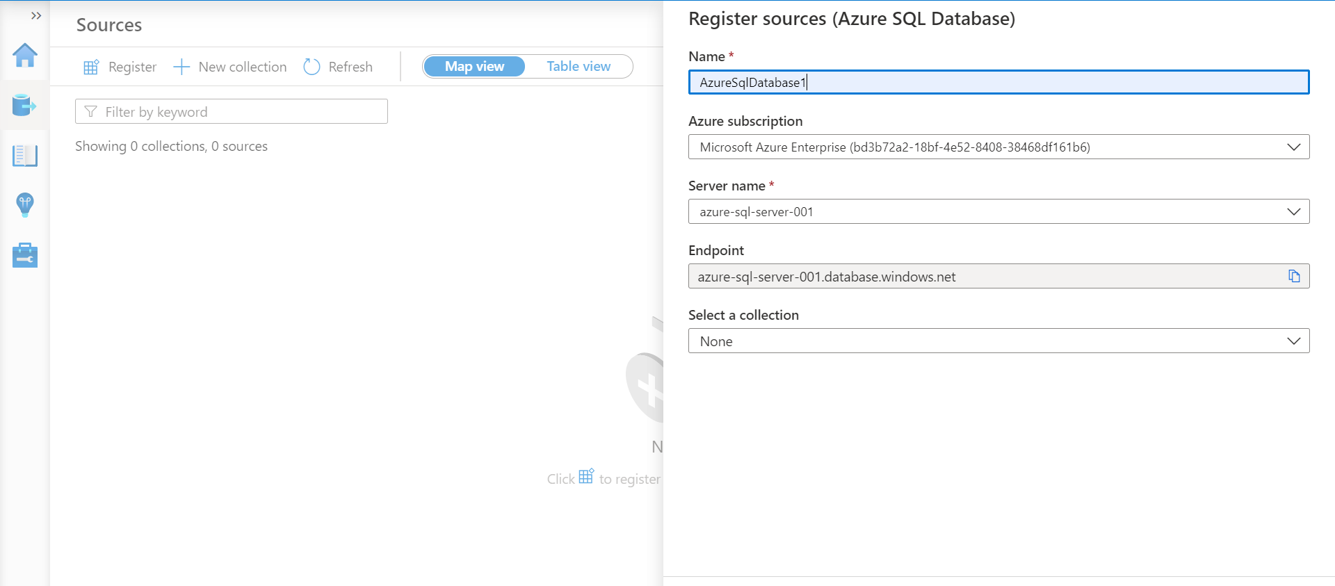Refresh the sources list

click(339, 67)
